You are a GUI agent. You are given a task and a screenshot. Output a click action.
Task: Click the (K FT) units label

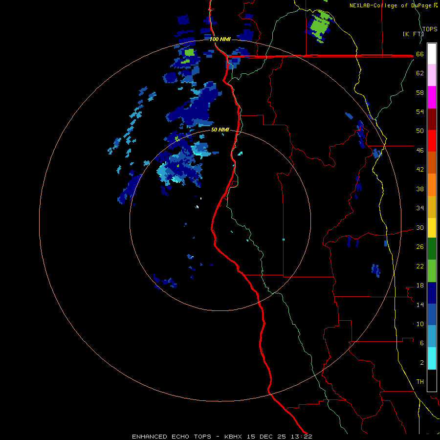[413, 34]
